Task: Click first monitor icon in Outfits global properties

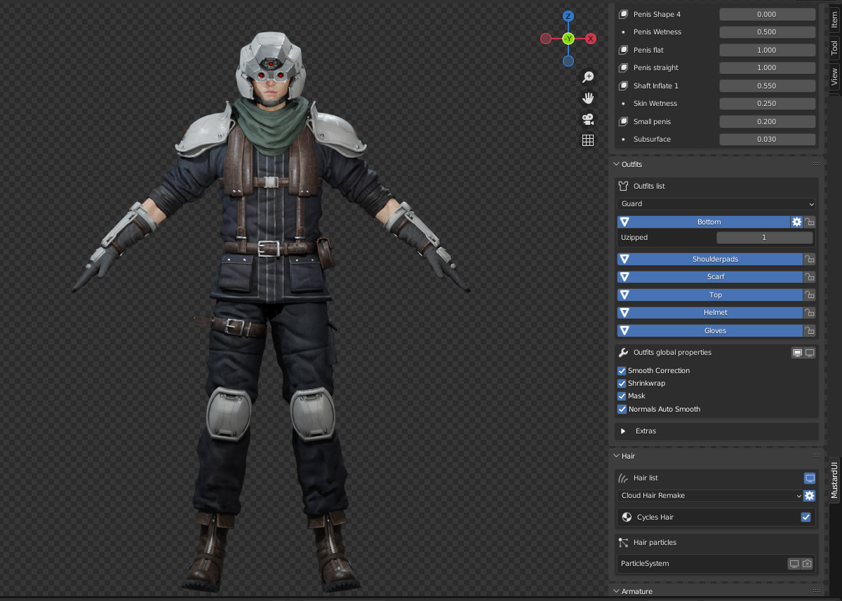Action: pyautogui.click(x=798, y=353)
